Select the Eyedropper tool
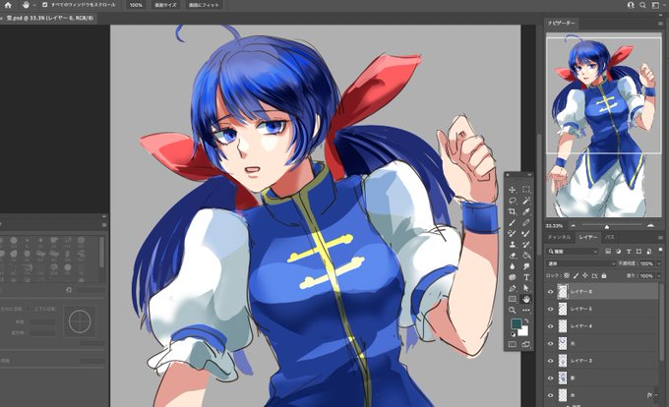Screen dimensions: 669x407 click(x=526, y=211)
